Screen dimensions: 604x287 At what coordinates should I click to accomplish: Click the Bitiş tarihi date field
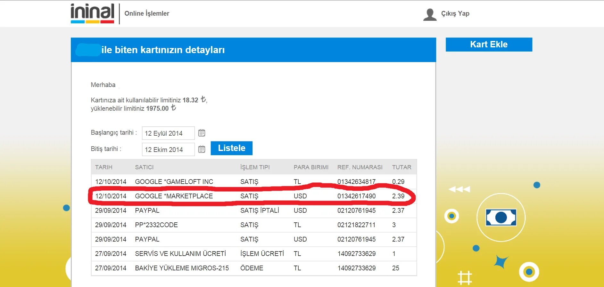pos(168,149)
